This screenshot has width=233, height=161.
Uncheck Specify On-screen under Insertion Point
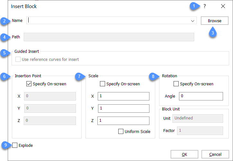click(29, 84)
